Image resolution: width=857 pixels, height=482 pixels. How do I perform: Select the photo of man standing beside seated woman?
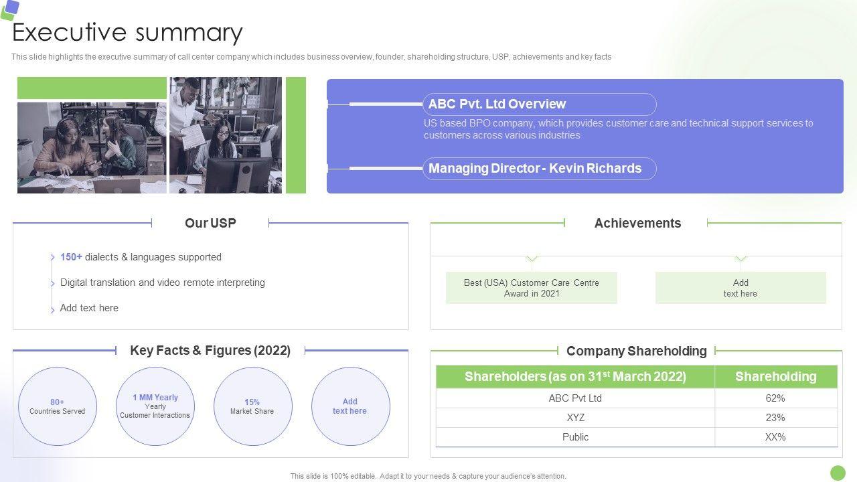226,135
